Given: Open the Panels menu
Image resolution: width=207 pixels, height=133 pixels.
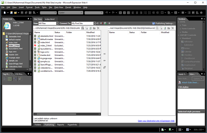Looking at the screenshot, I should pos(68,7).
